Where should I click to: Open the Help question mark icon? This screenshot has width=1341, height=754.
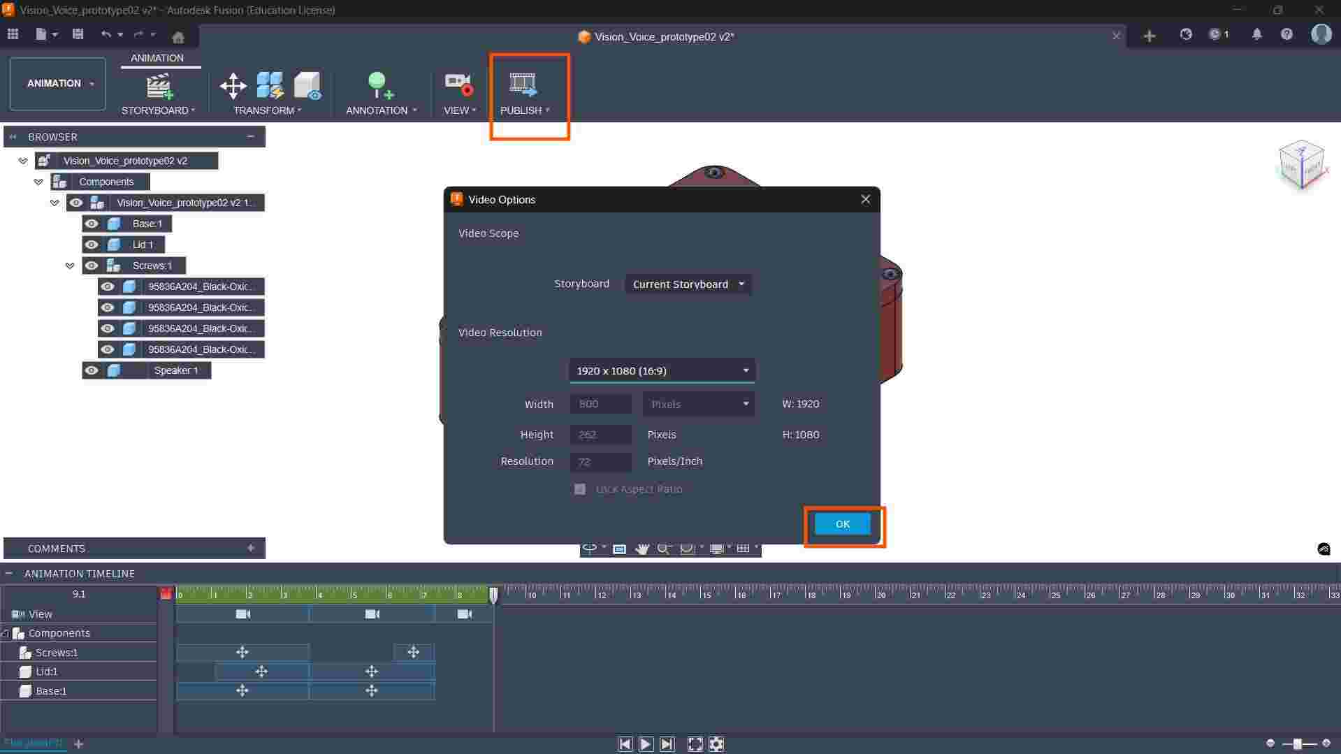1286,34
